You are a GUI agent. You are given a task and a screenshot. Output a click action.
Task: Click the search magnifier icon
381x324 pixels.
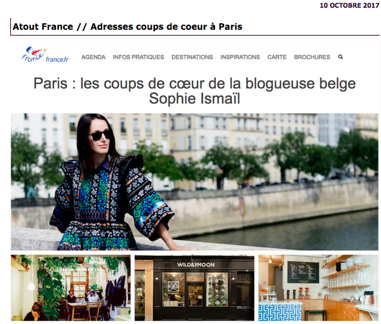pyautogui.click(x=340, y=57)
